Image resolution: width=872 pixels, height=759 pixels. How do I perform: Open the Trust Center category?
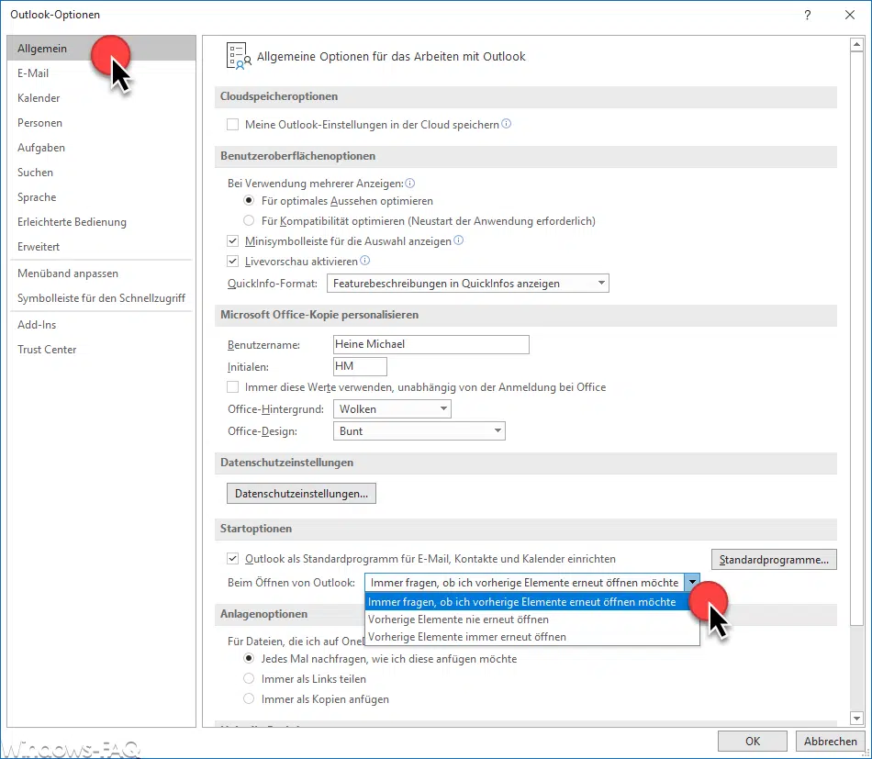pyautogui.click(x=101, y=349)
